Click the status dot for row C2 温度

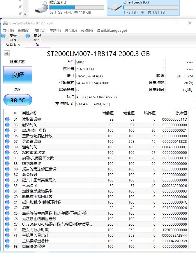pos(7,208)
